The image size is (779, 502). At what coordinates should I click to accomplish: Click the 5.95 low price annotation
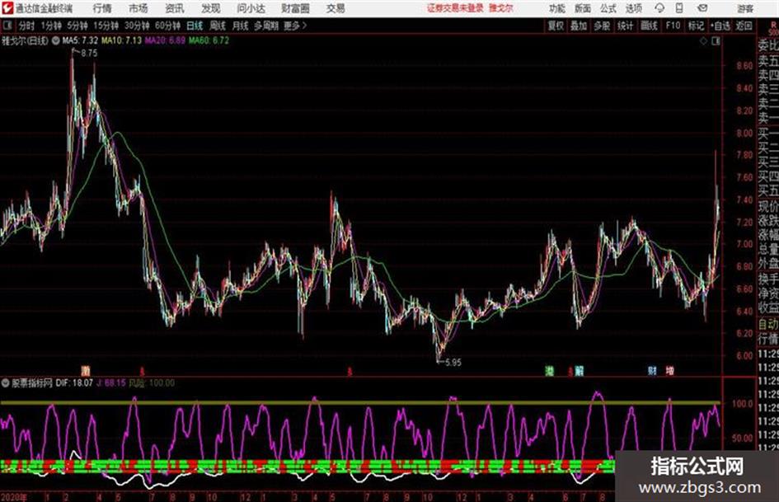453,363
